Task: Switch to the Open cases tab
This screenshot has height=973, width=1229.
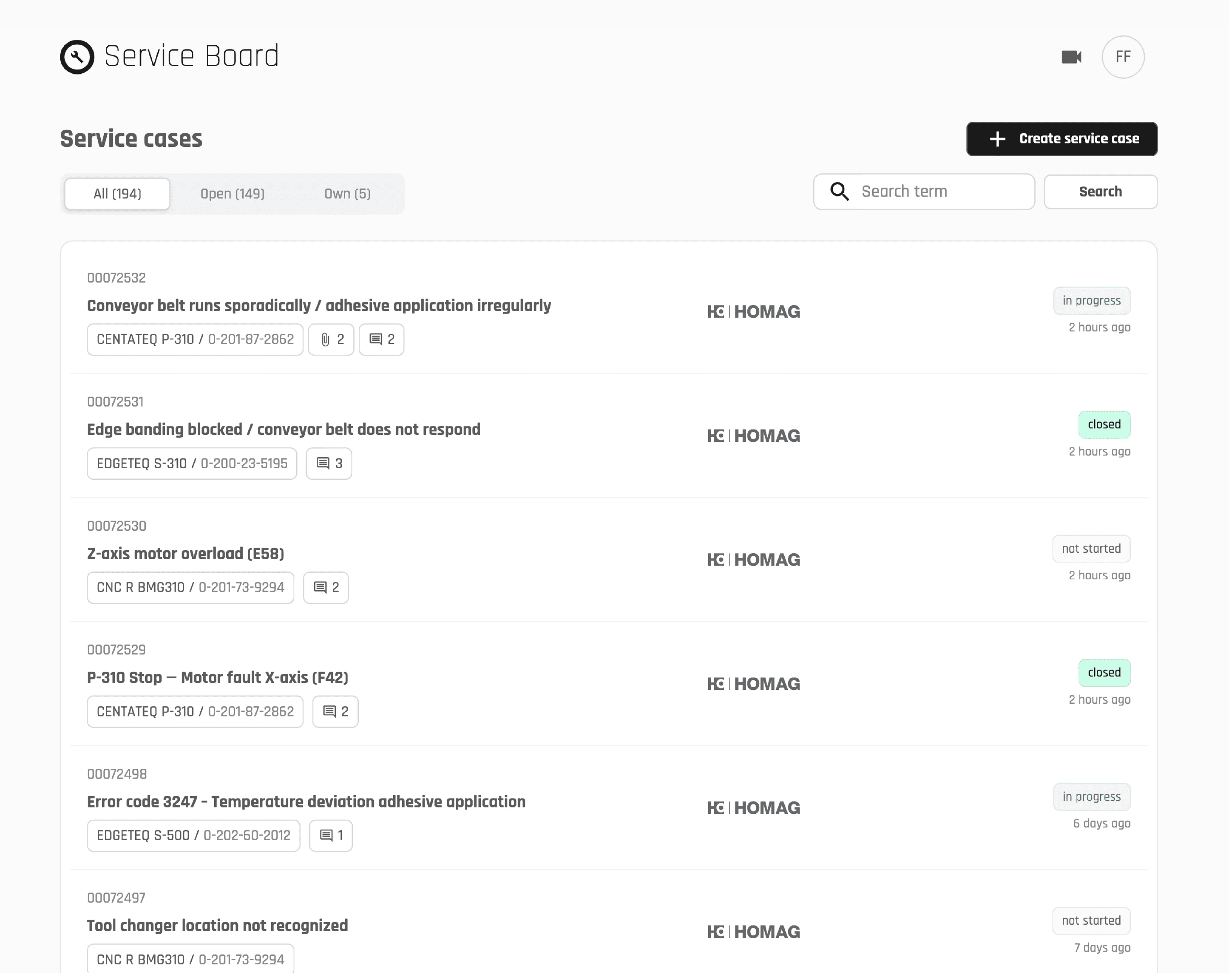Action: coord(233,194)
